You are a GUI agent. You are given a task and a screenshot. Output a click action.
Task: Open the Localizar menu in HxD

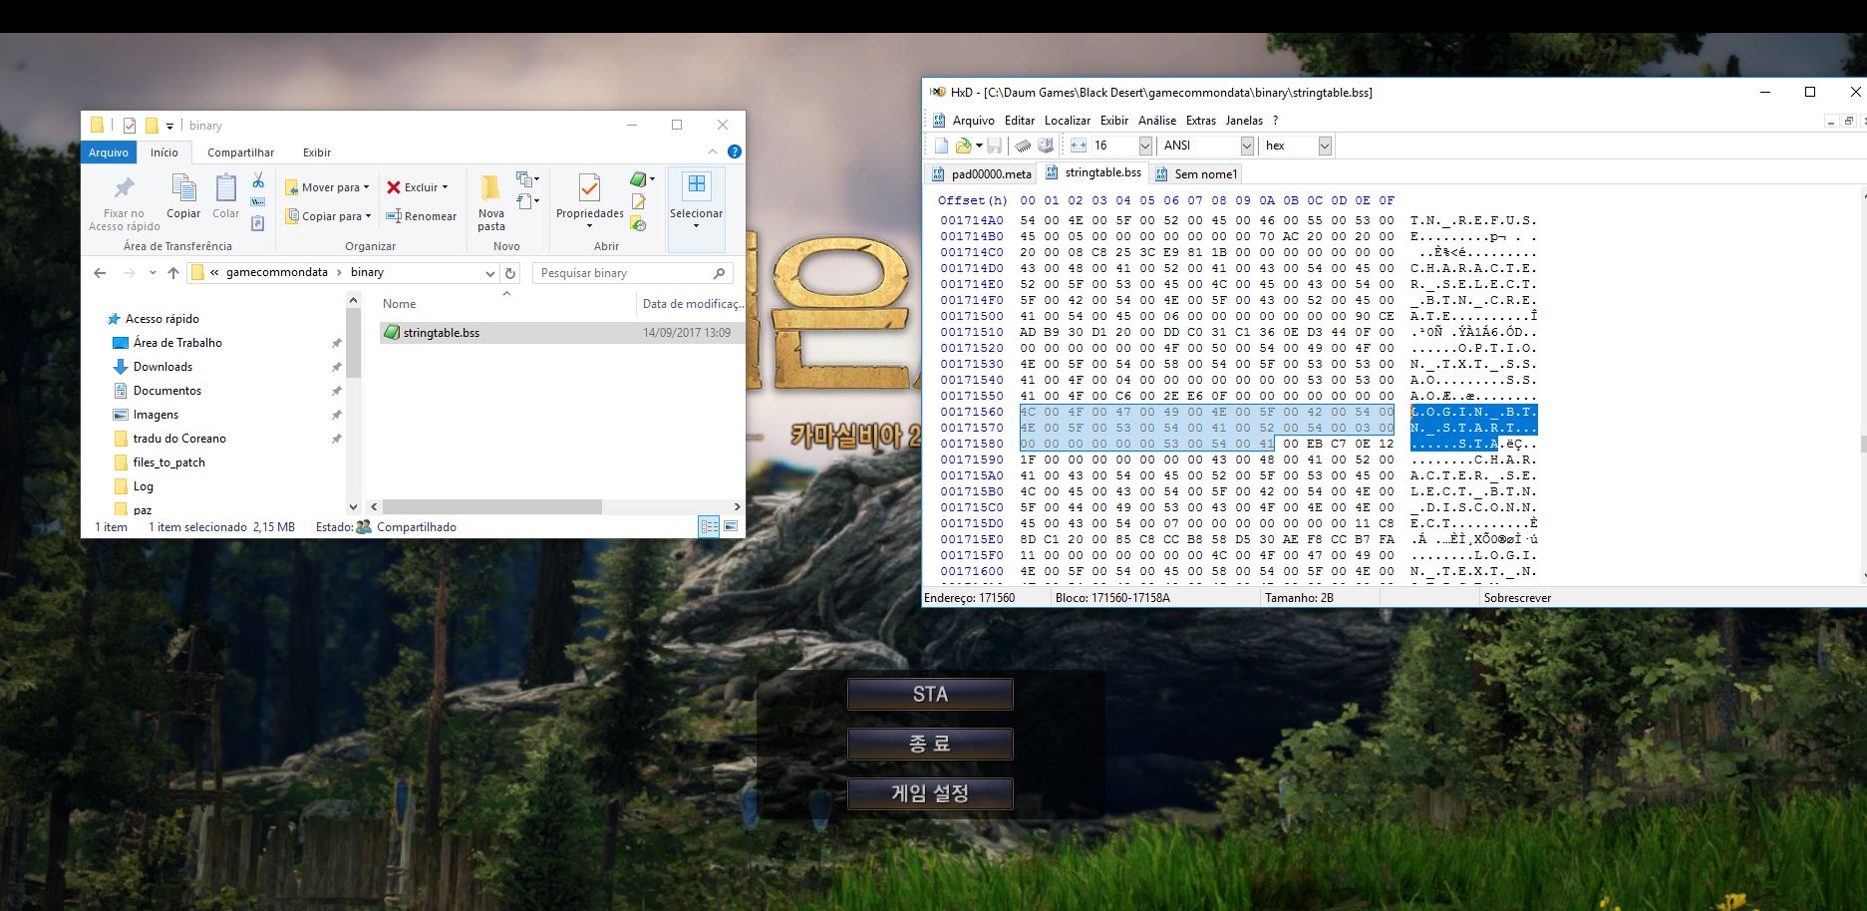point(1067,120)
